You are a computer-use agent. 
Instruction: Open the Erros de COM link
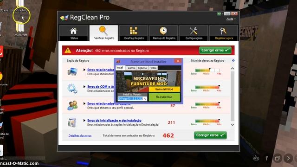[x=101, y=87]
